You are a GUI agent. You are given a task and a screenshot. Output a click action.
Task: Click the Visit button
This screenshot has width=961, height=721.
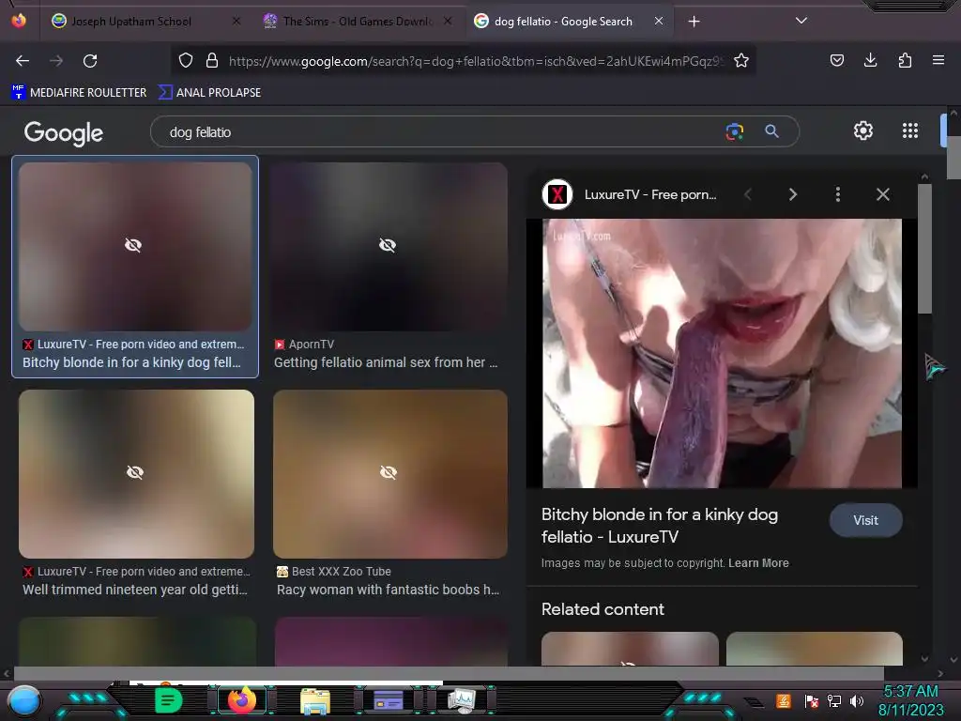coord(865,520)
